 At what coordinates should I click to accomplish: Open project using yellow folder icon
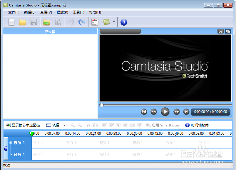[x=23, y=22]
